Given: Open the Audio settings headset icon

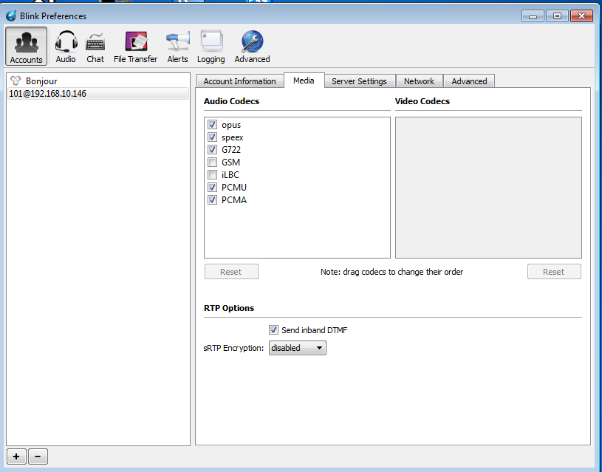Looking at the screenshot, I should 66,47.
